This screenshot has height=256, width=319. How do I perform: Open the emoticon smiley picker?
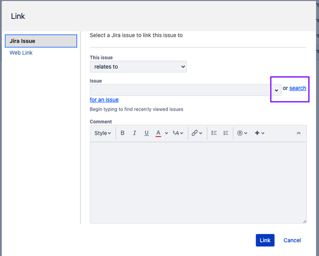tap(240, 133)
